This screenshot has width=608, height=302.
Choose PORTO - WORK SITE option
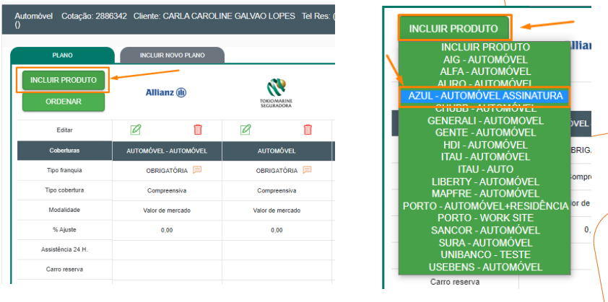click(485, 218)
